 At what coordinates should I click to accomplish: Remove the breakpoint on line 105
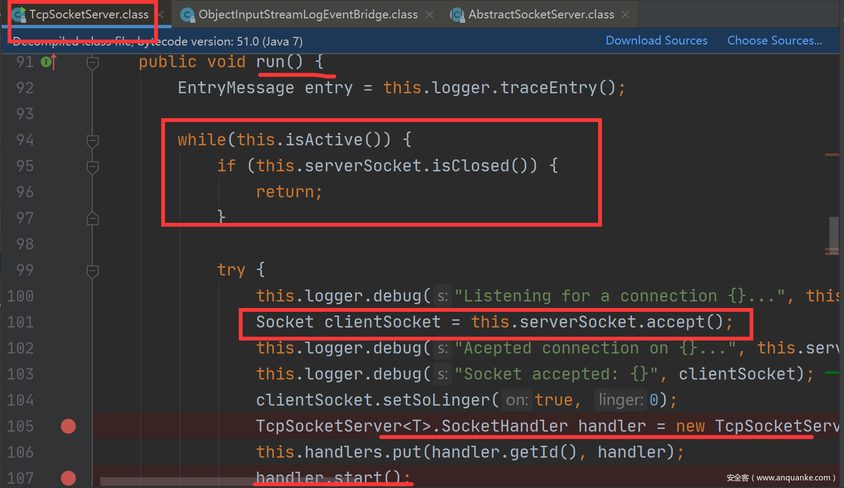(x=68, y=426)
